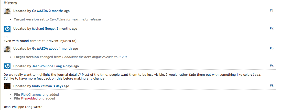Click the "4 days" time link
The height and width of the screenshot is (110, 281).
tap(68, 66)
